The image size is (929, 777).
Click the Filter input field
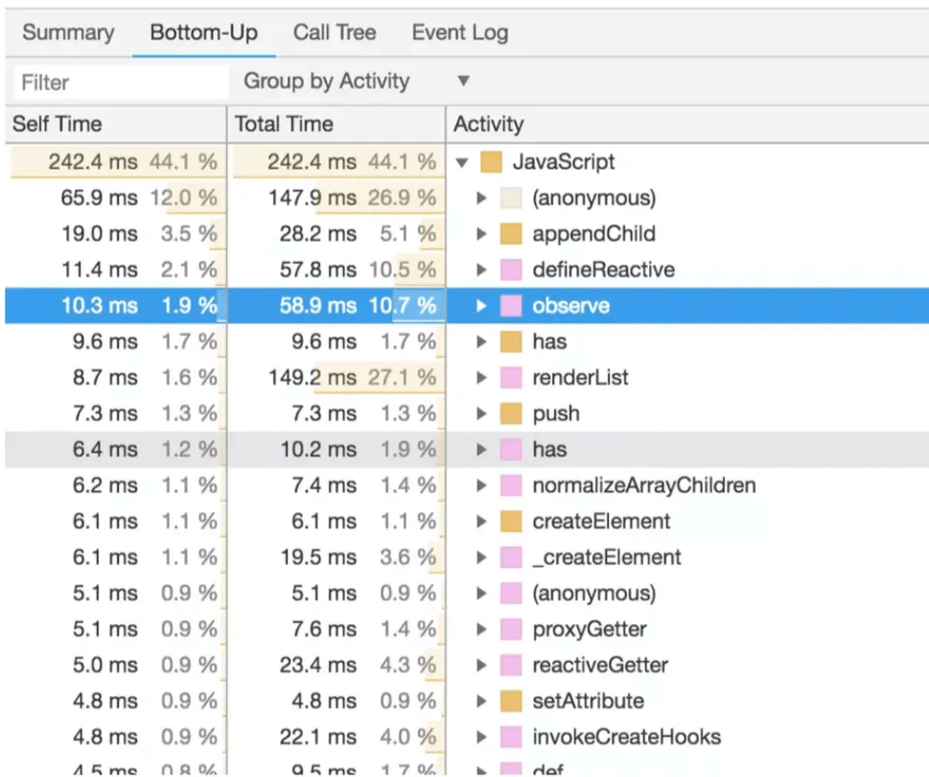coord(120,82)
